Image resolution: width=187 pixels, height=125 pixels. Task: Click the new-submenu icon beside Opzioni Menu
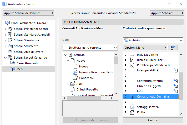[173, 47]
